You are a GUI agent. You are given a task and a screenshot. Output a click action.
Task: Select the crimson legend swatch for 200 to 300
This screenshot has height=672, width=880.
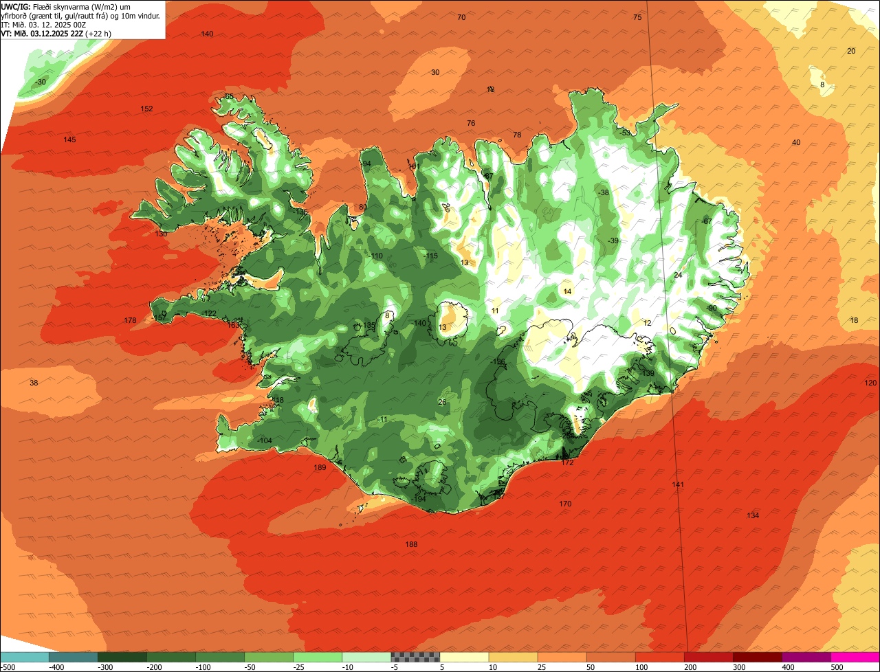[x=708, y=657]
